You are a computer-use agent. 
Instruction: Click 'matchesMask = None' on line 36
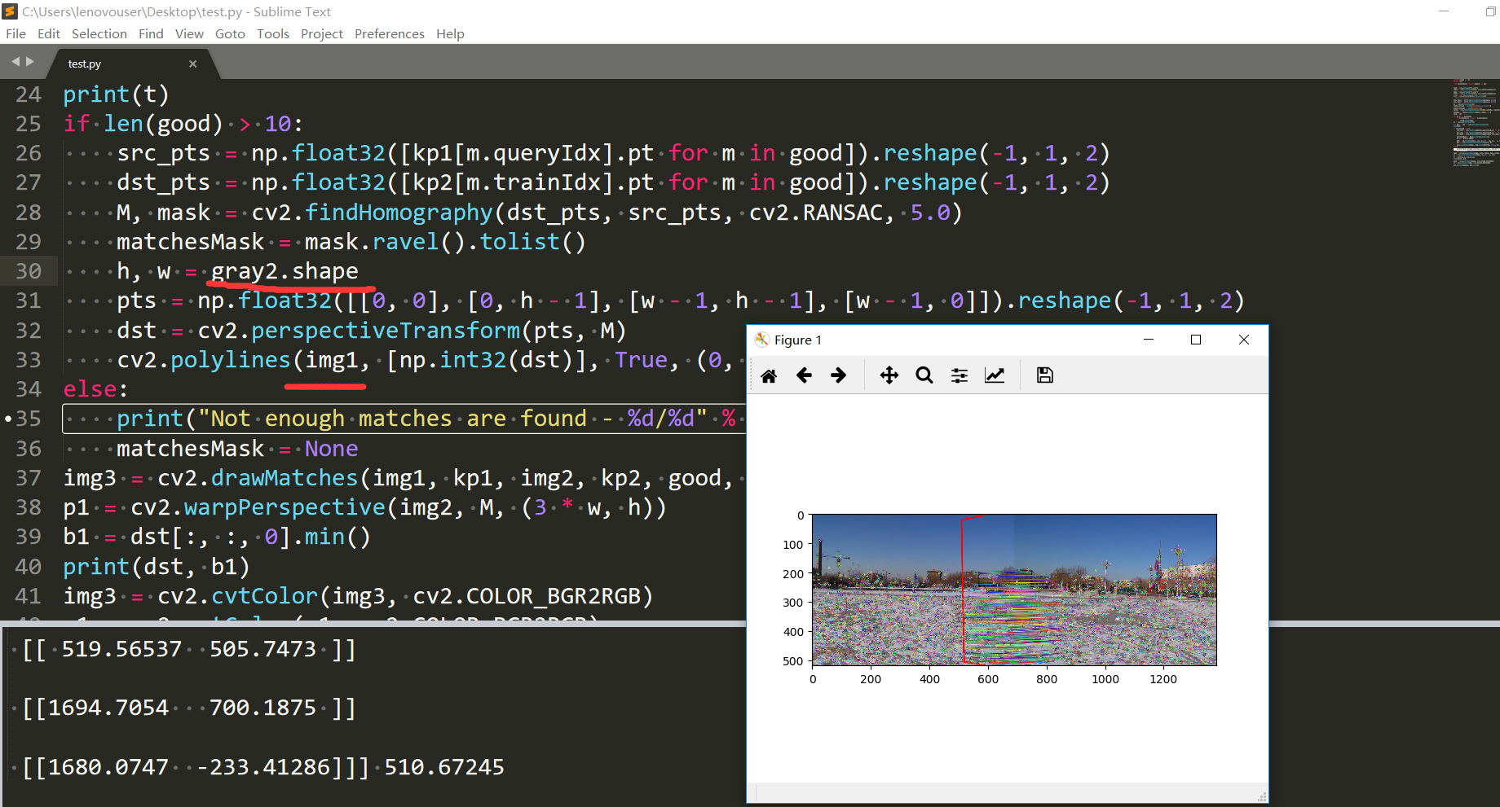tap(237, 449)
